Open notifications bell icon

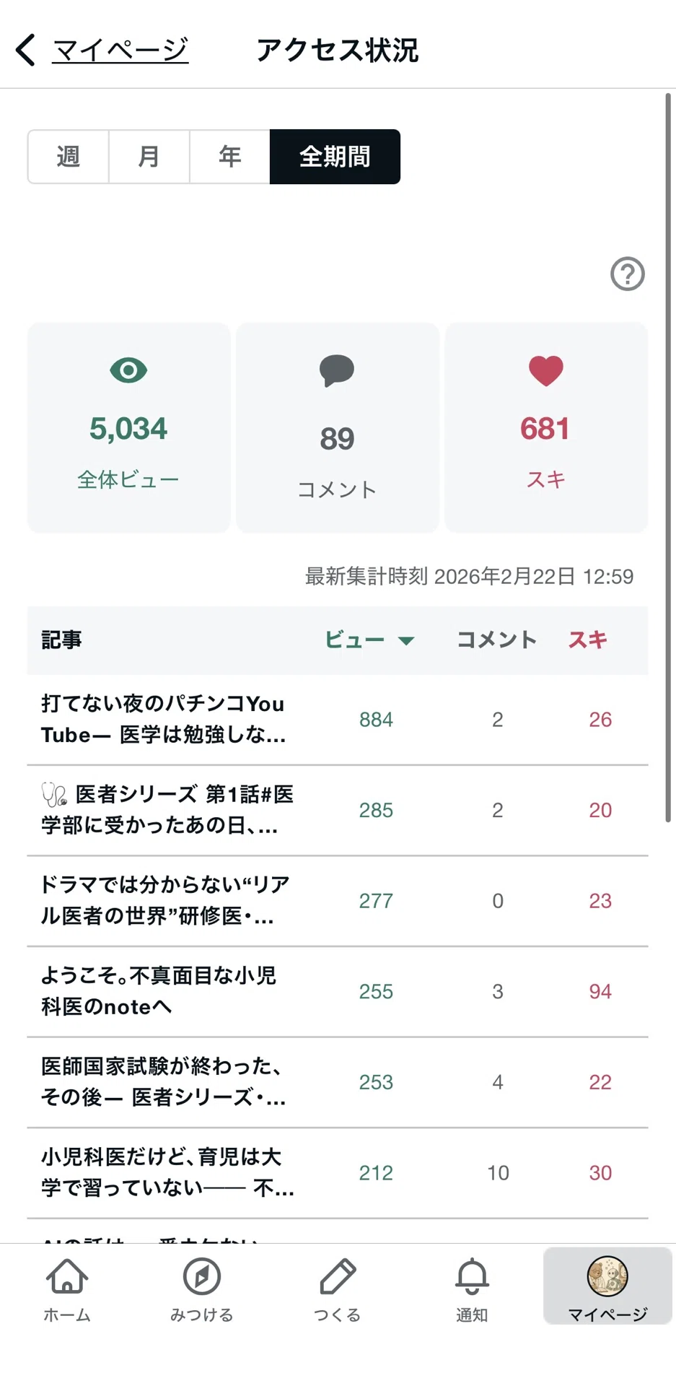coord(472,1276)
